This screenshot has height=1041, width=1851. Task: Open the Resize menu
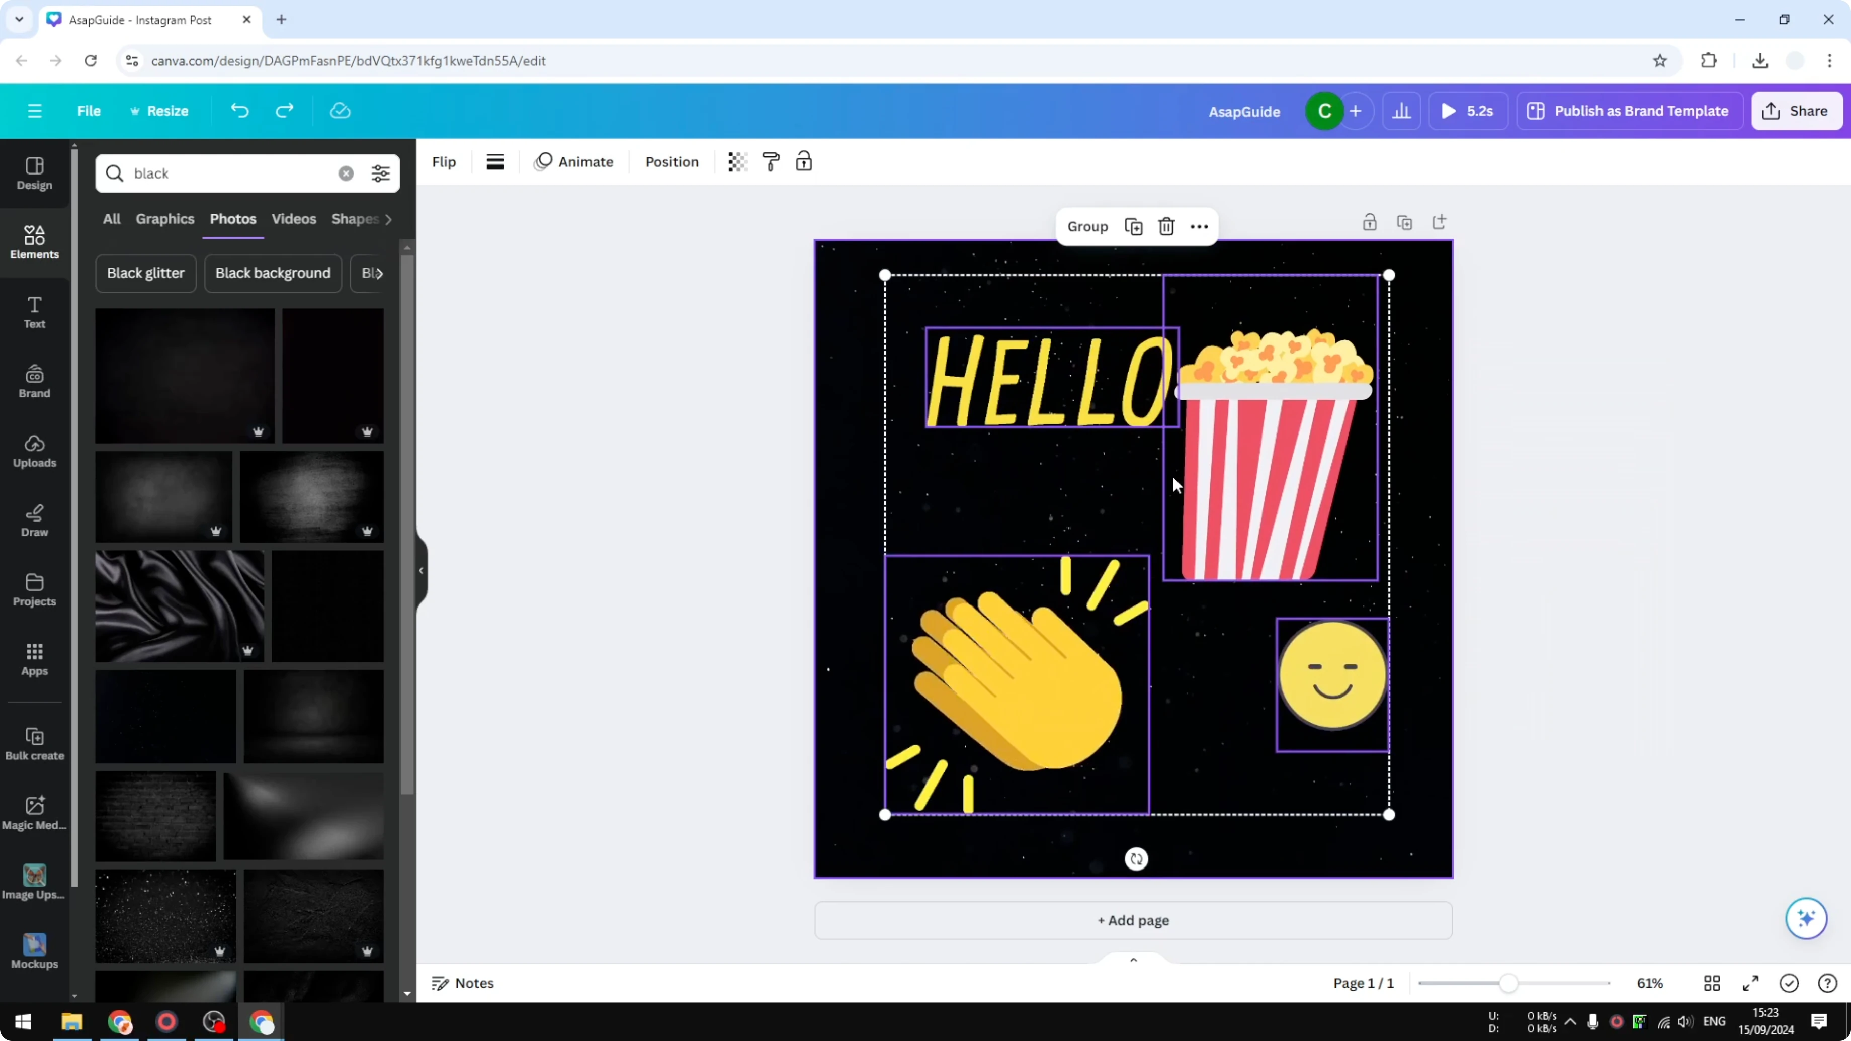[159, 111]
